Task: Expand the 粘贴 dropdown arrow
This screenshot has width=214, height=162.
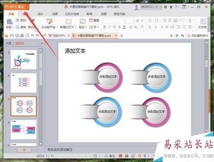Action: tap(13, 27)
